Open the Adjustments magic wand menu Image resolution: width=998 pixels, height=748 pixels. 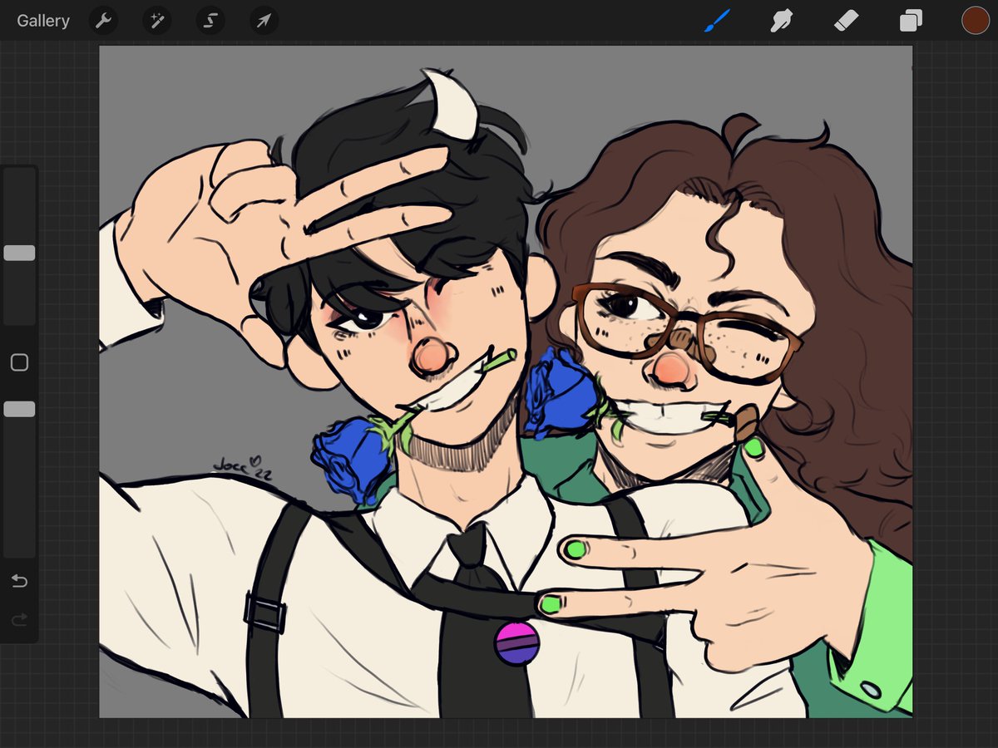[x=156, y=21]
